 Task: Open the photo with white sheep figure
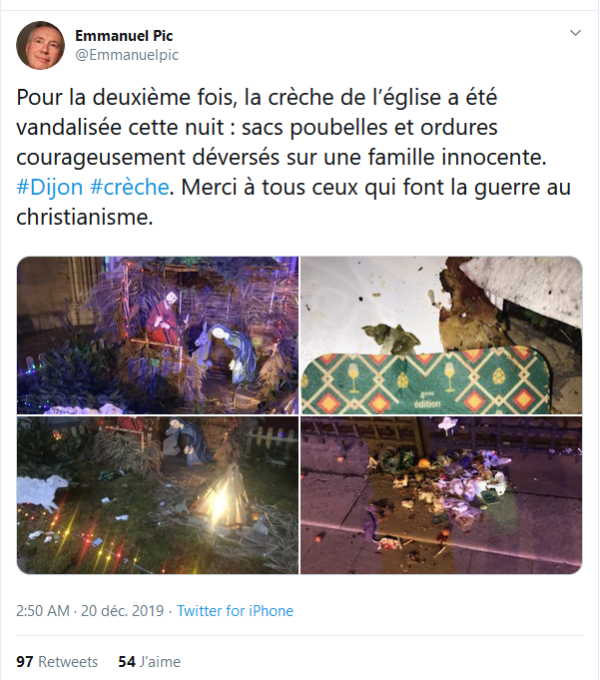(x=158, y=495)
